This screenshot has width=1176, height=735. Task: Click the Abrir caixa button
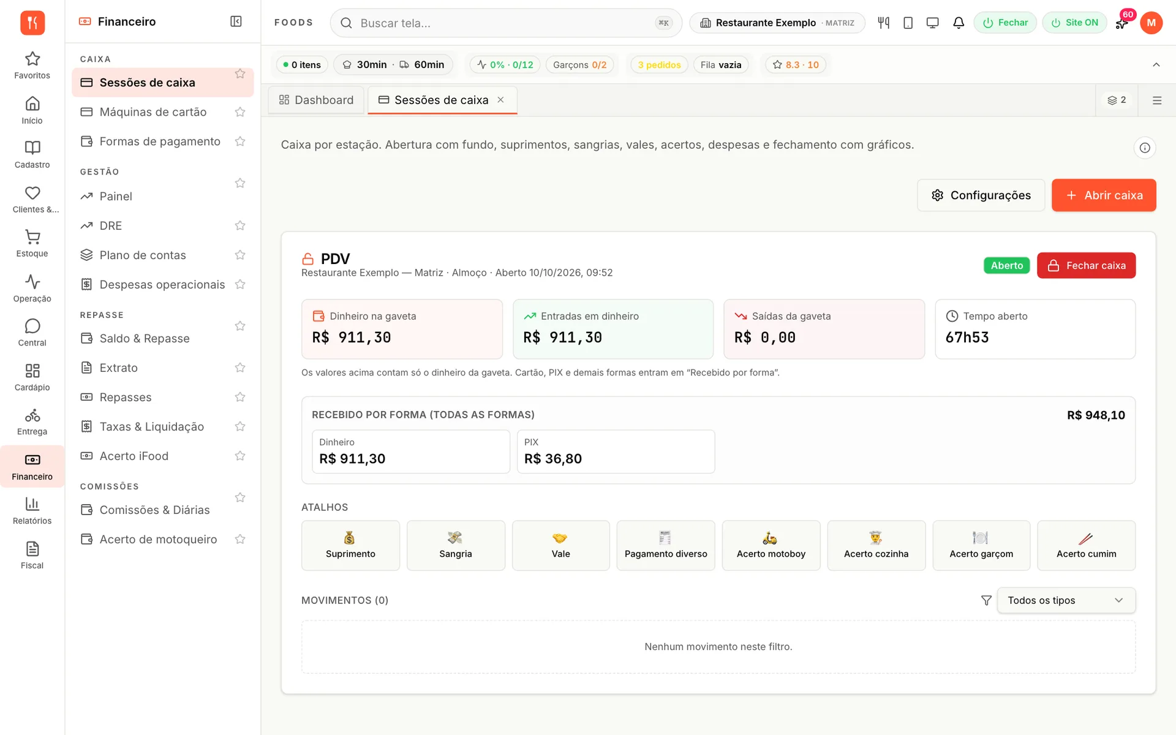(x=1104, y=195)
